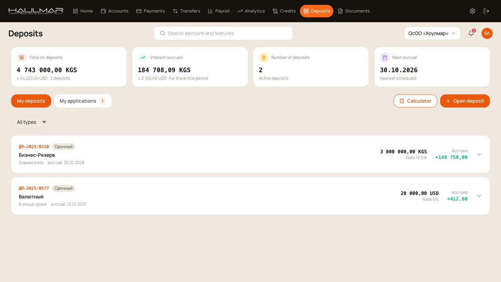Go to Credits page
Viewport: 501px width, 282px height.
pos(284,11)
